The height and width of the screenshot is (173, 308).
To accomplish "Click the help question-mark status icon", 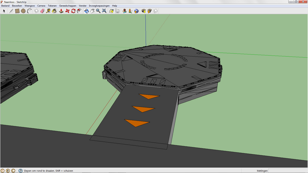I will (x=20, y=171).
